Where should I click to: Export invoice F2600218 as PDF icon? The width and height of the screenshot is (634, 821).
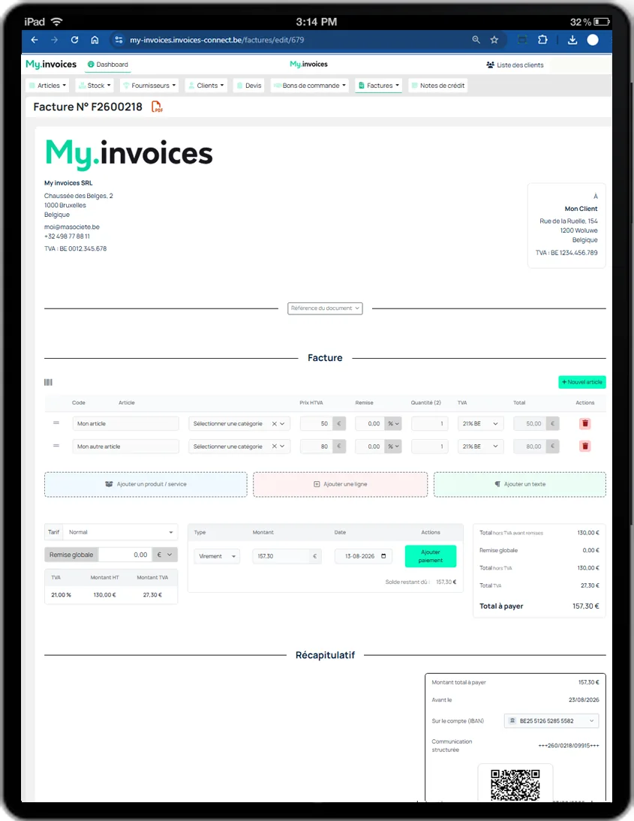coord(157,107)
